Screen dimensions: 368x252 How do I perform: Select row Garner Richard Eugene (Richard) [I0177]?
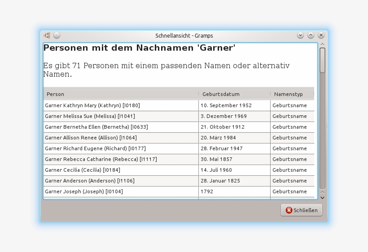(179, 148)
